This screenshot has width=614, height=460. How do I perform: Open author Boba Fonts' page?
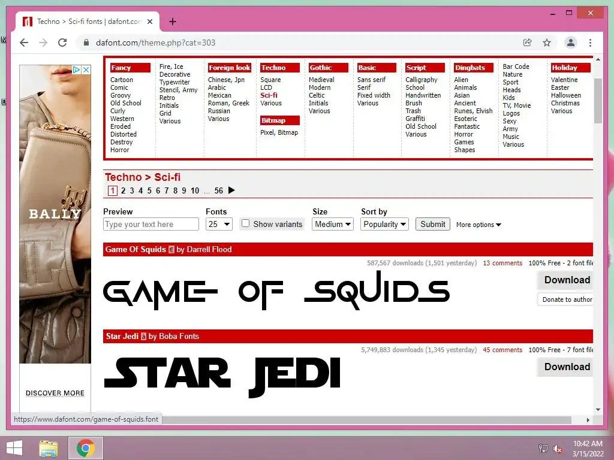pos(179,337)
